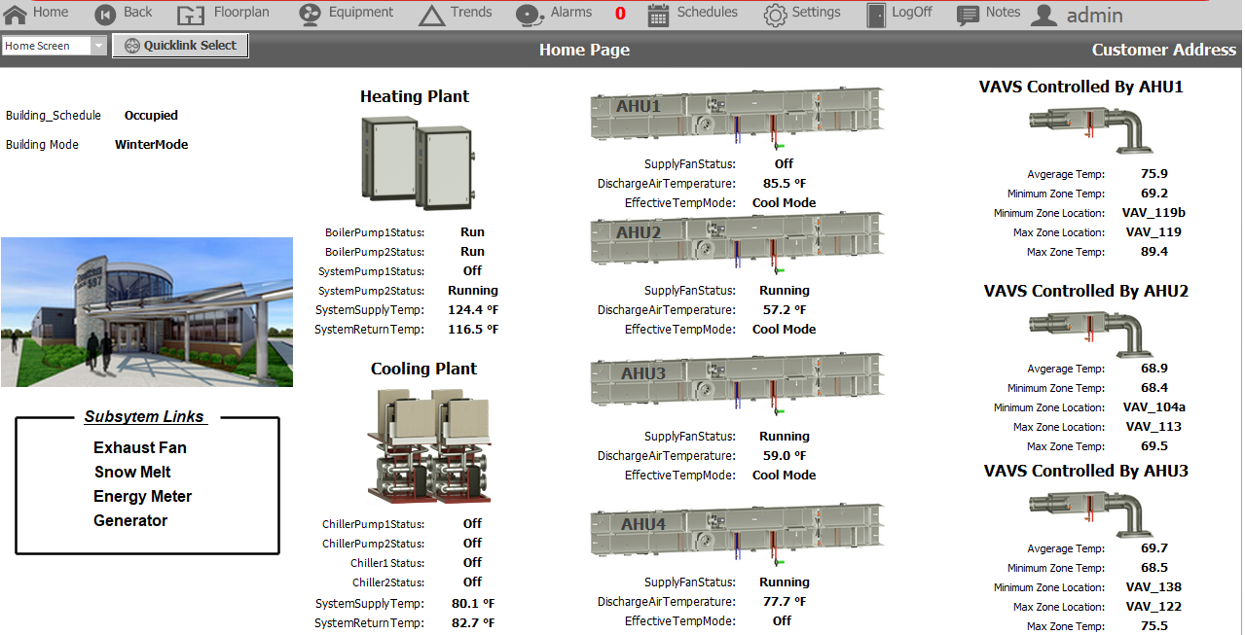Screen dimensions: 1245x635
Task: Open Quicklink Select
Action: 179,45
